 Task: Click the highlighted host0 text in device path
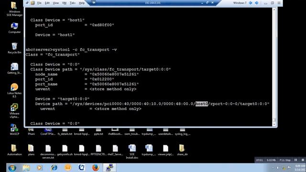202,104
